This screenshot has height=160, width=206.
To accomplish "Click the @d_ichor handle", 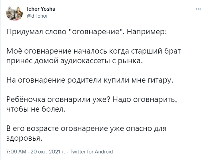I will point(37,16).
